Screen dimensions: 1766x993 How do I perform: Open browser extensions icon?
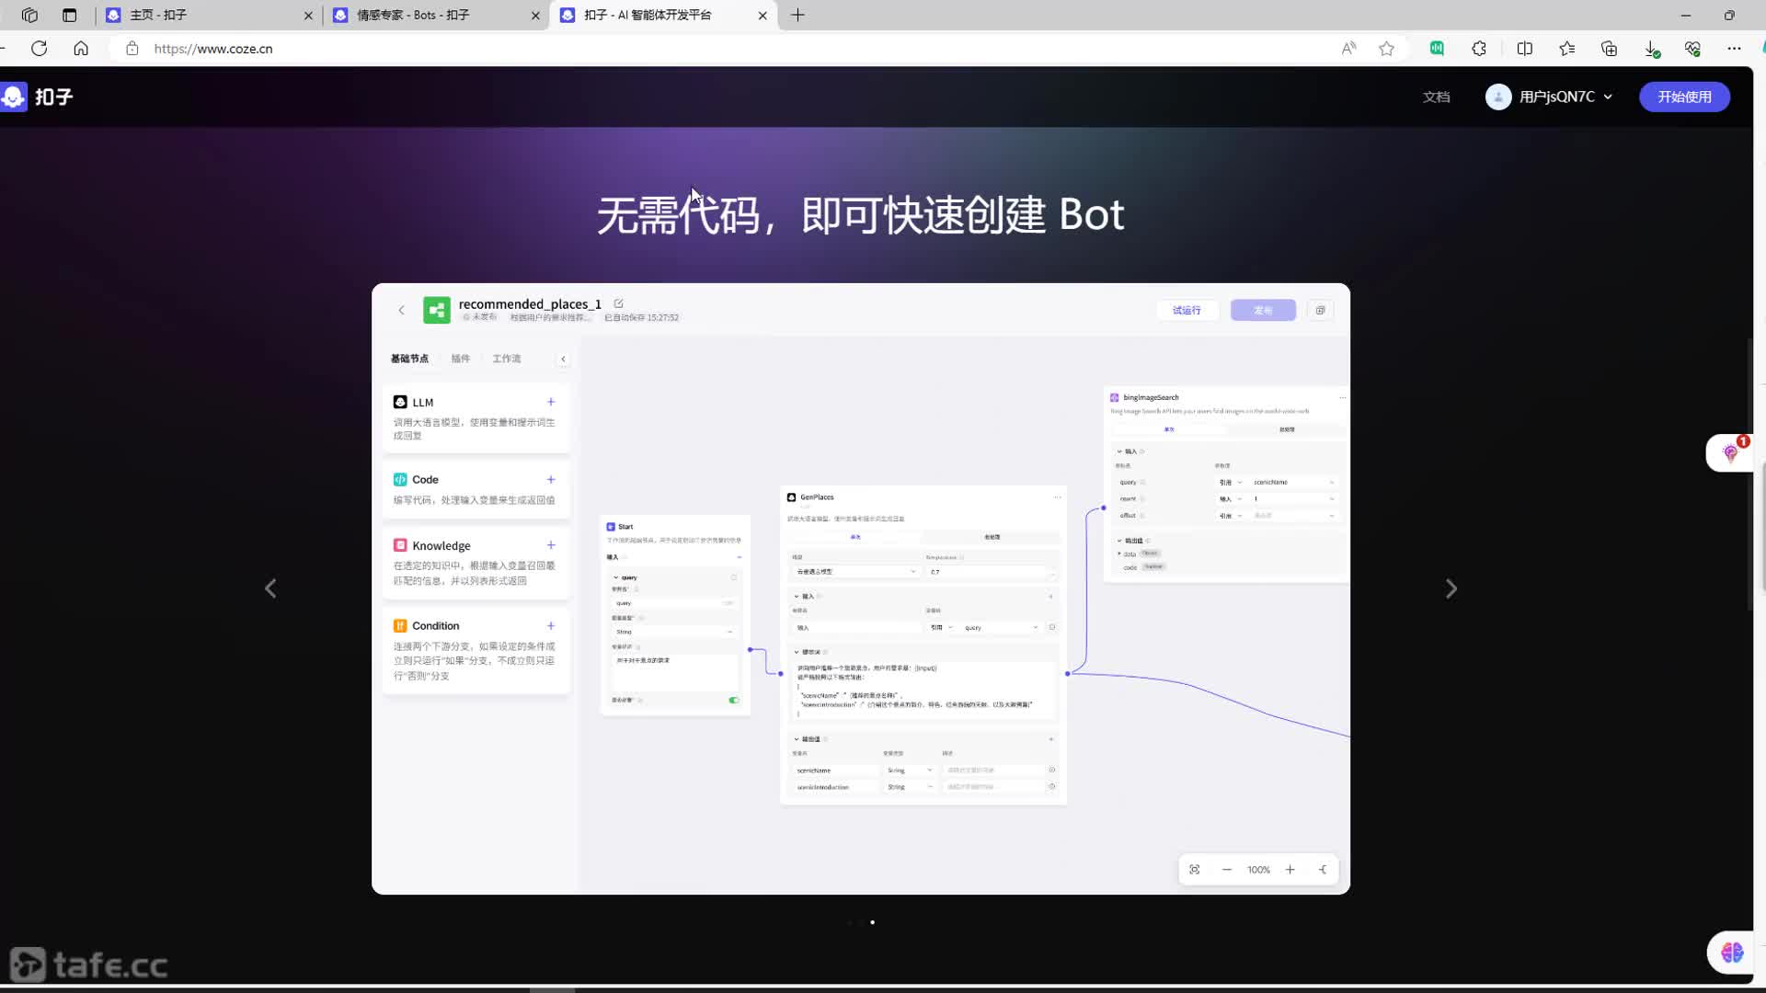click(x=1479, y=49)
